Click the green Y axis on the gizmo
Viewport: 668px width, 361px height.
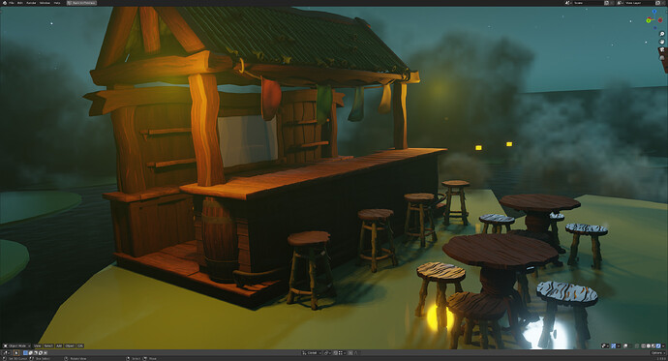tap(649, 20)
